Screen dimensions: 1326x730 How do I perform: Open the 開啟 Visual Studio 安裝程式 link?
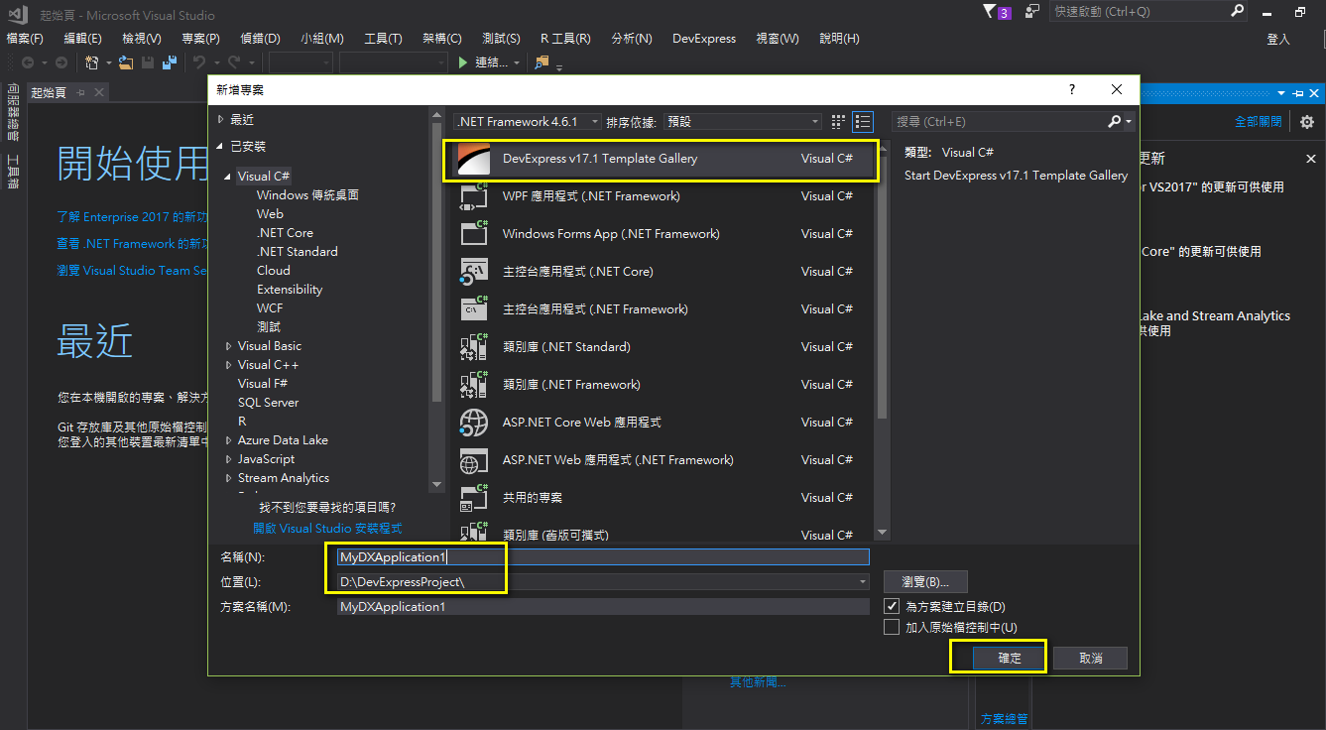327,529
